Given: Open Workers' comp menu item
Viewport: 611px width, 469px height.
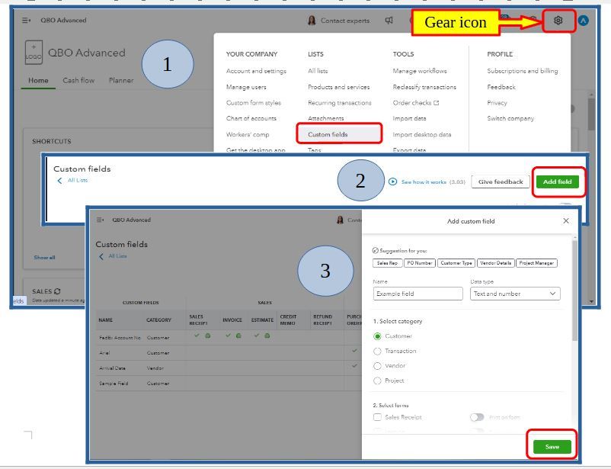Looking at the screenshot, I should (248, 134).
